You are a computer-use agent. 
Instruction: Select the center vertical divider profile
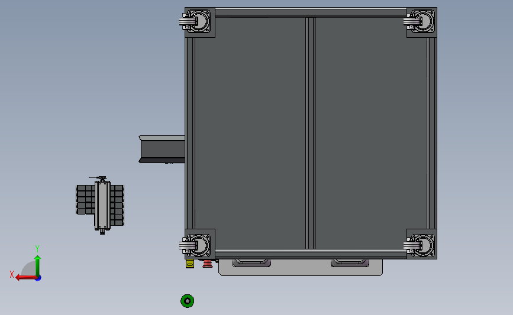click(311, 133)
